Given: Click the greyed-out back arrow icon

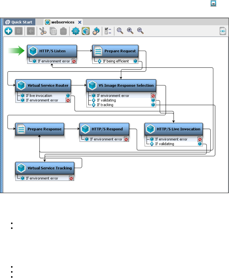Looking at the screenshot, I should [31, 31].
